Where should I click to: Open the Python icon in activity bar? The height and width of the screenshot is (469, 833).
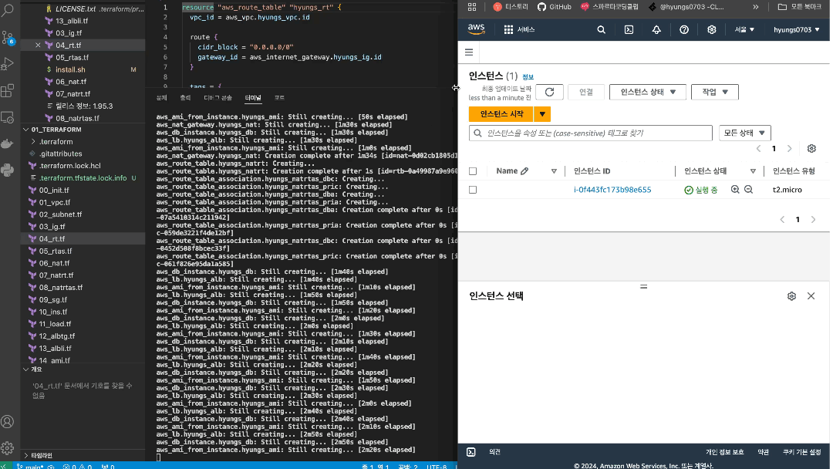(x=8, y=170)
